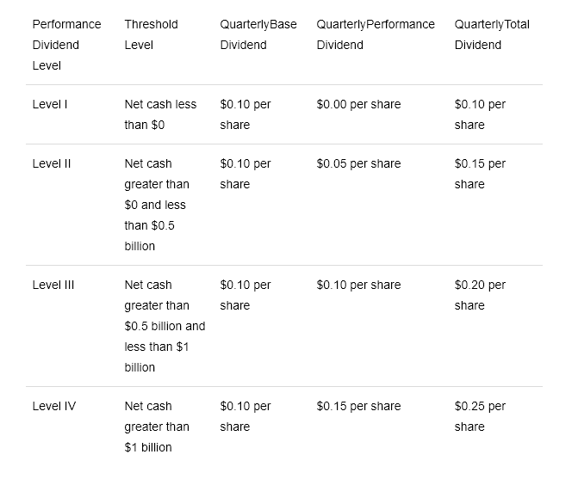
Task: Select the Level III row label
Action: [x=53, y=286]
